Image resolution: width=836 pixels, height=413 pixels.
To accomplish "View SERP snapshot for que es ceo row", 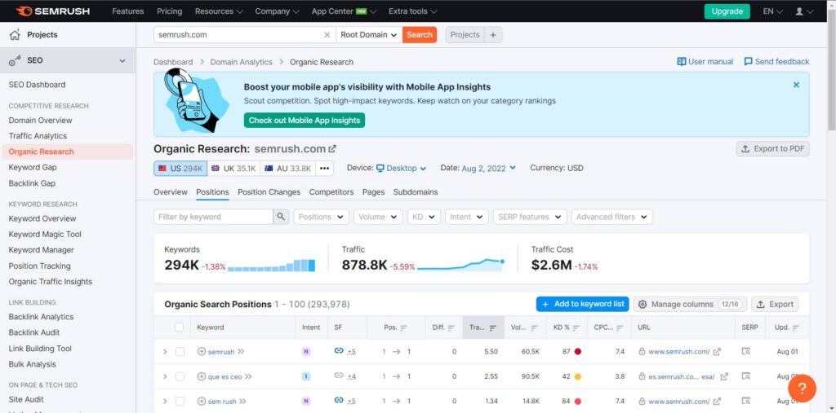I will click(746, 376).
